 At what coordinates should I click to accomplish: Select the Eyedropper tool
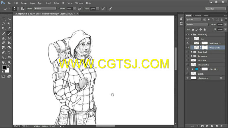coord(9,28)
